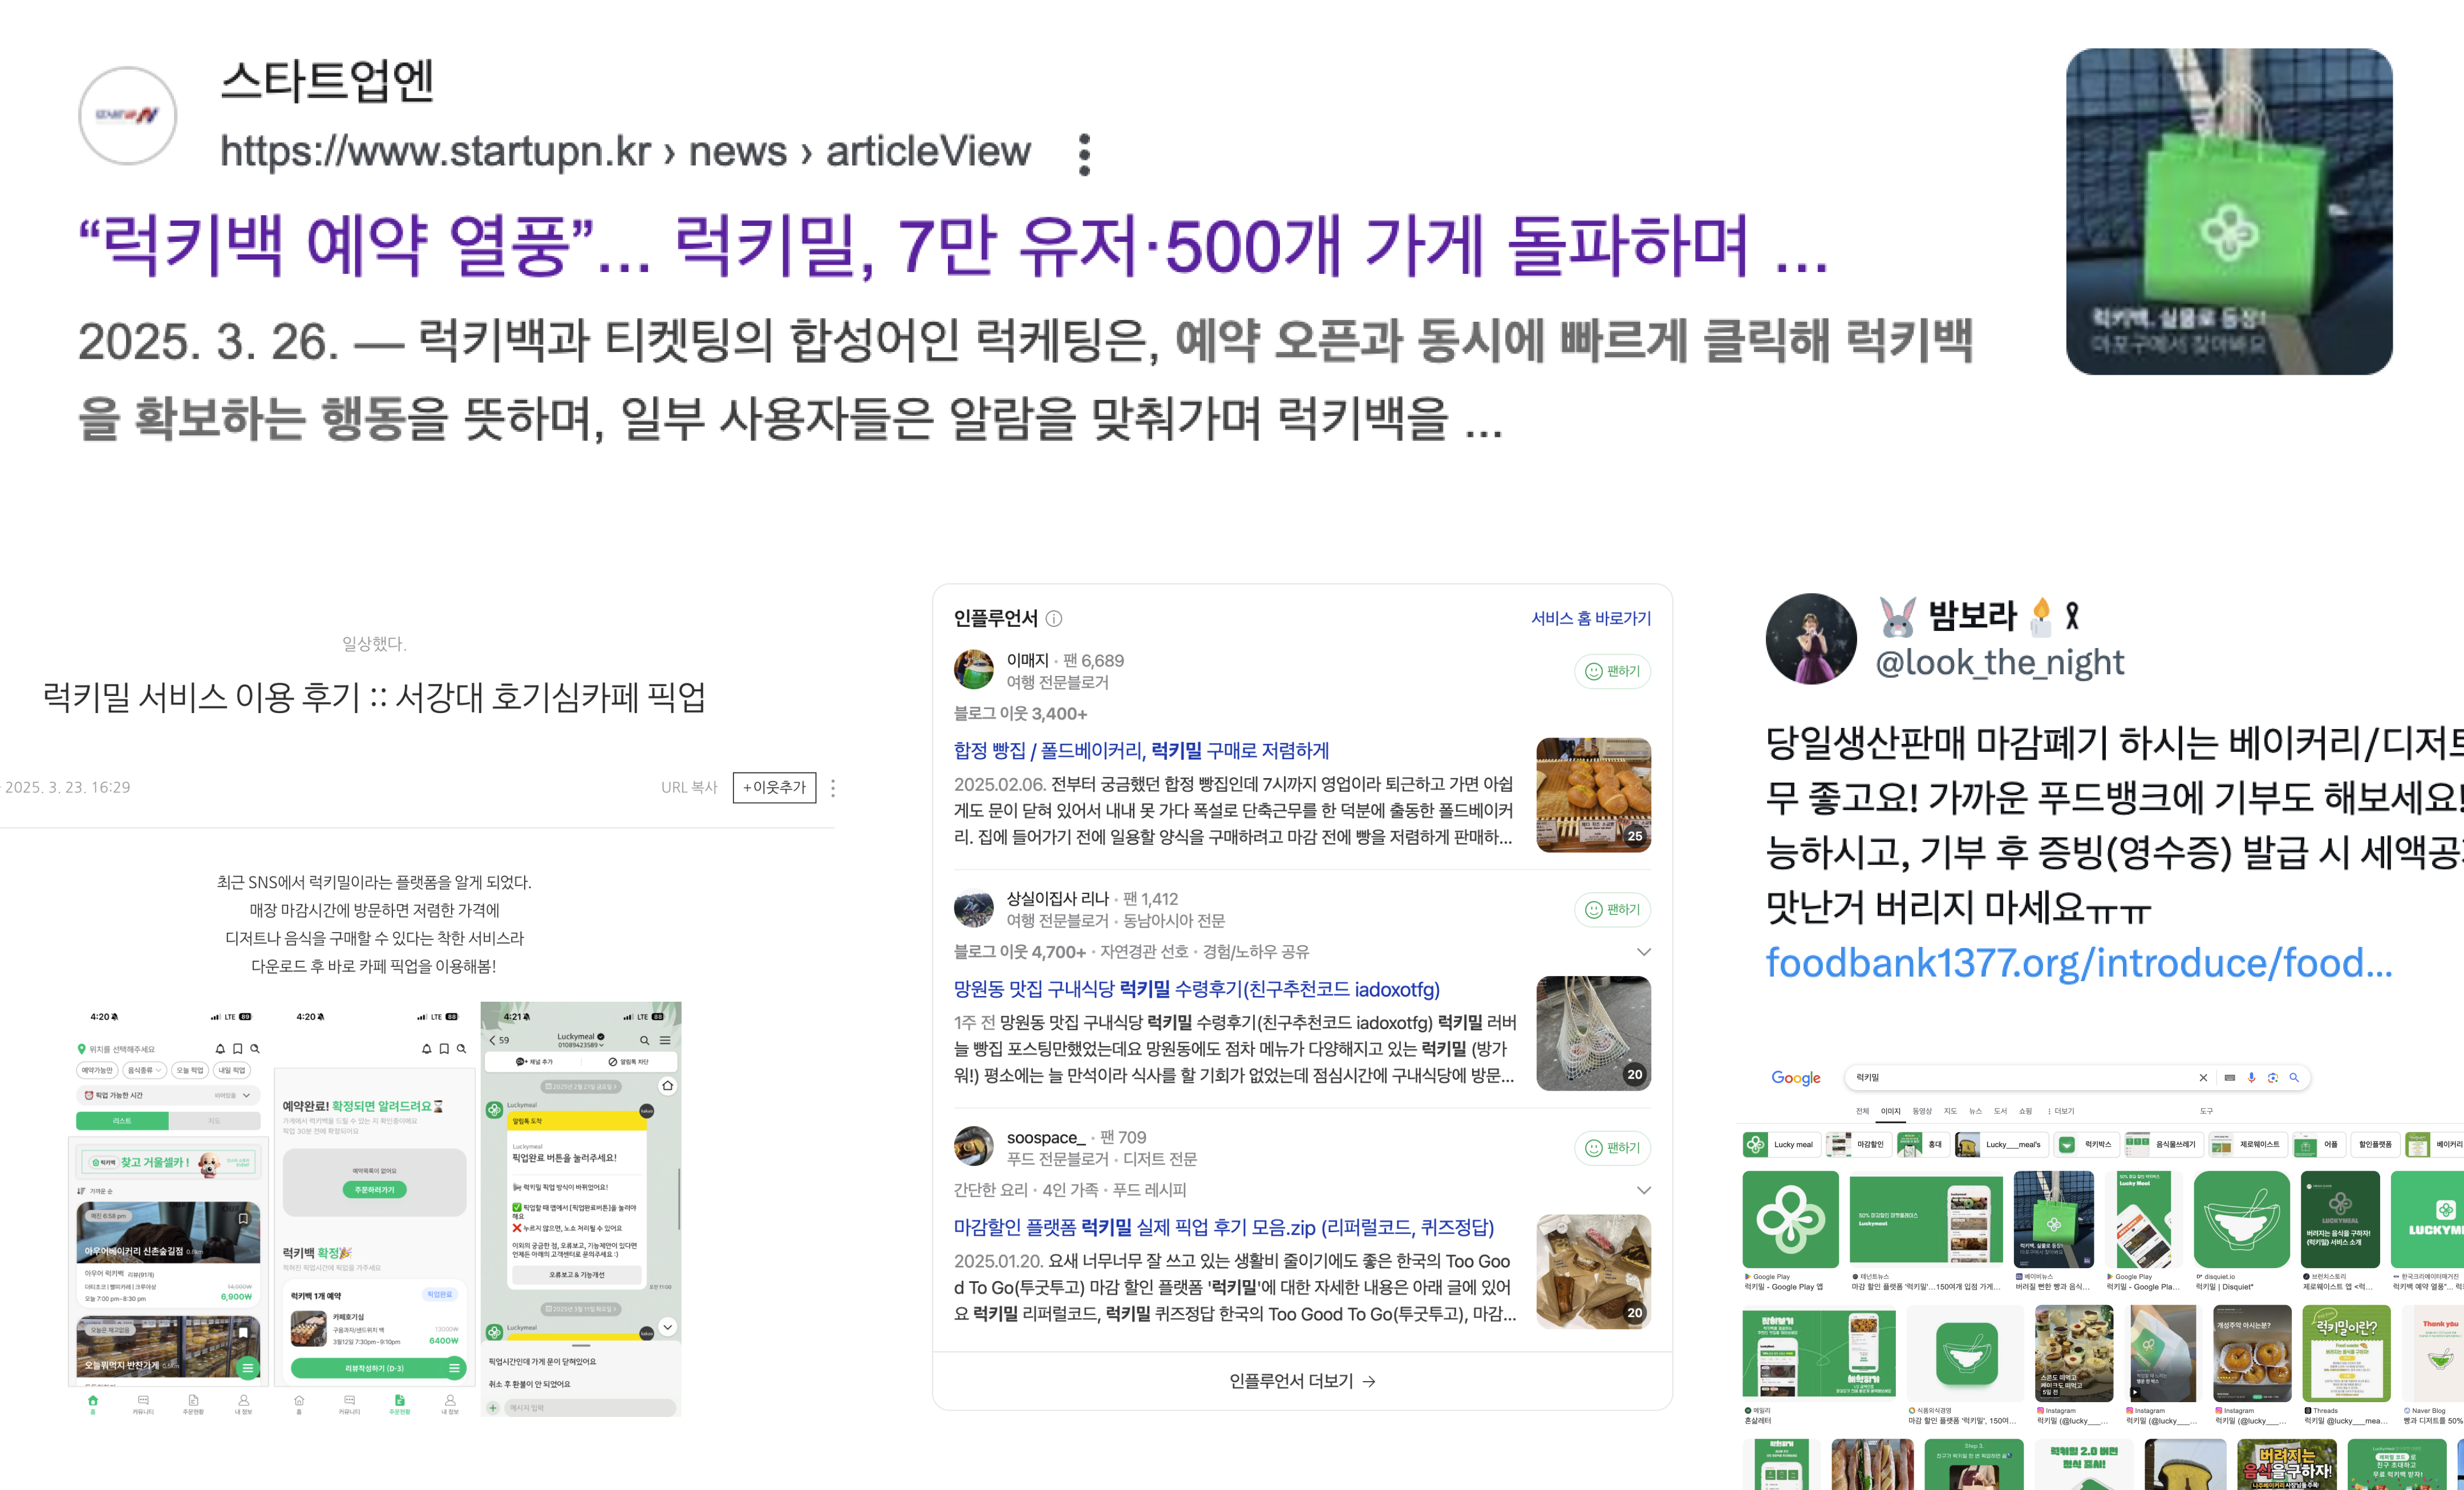Click the microphone voice search icon
This screenshot has height=1490, width=2464.
(x=2251, y=1077)
